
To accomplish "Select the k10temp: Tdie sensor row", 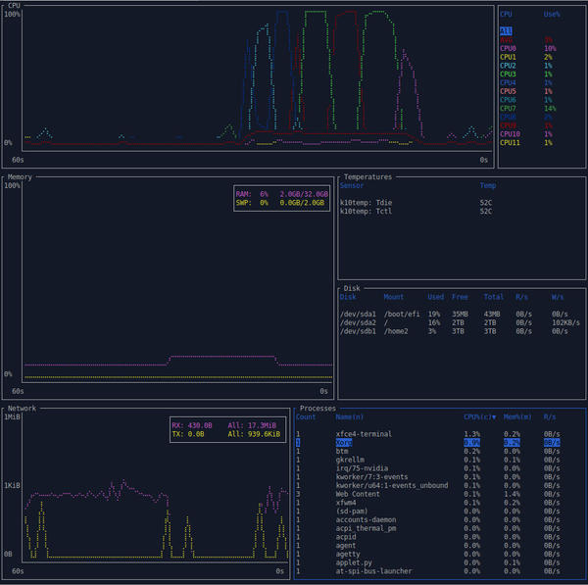I will click(416, 203).
